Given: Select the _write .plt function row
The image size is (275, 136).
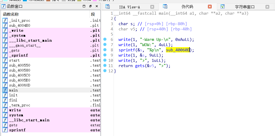Looking at the screenshot, I should coord(51,30).
